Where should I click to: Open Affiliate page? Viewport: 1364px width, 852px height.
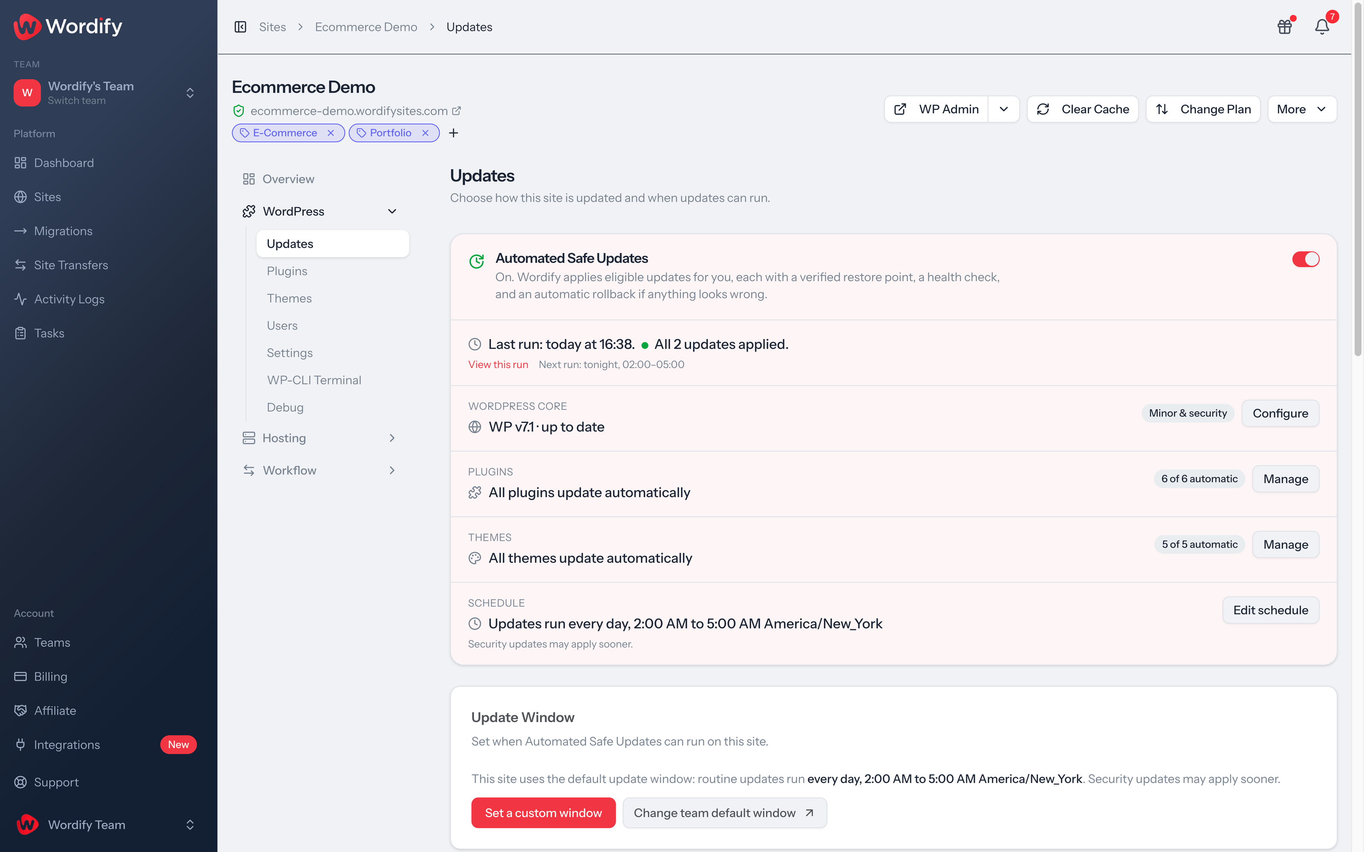tap(109, 711)
